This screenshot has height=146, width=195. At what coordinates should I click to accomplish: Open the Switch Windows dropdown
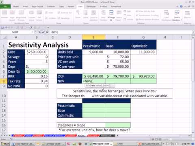177,15
